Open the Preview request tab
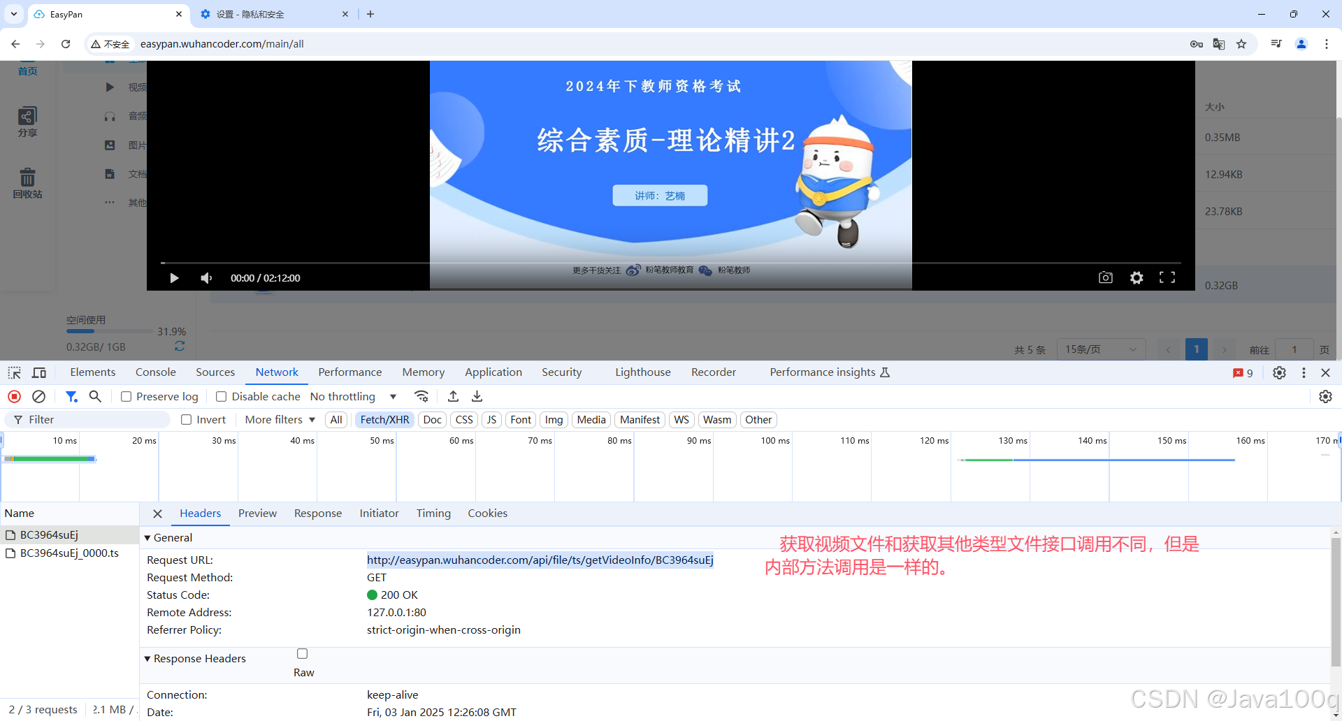1342x721 pixels. (x=257, y=514)
